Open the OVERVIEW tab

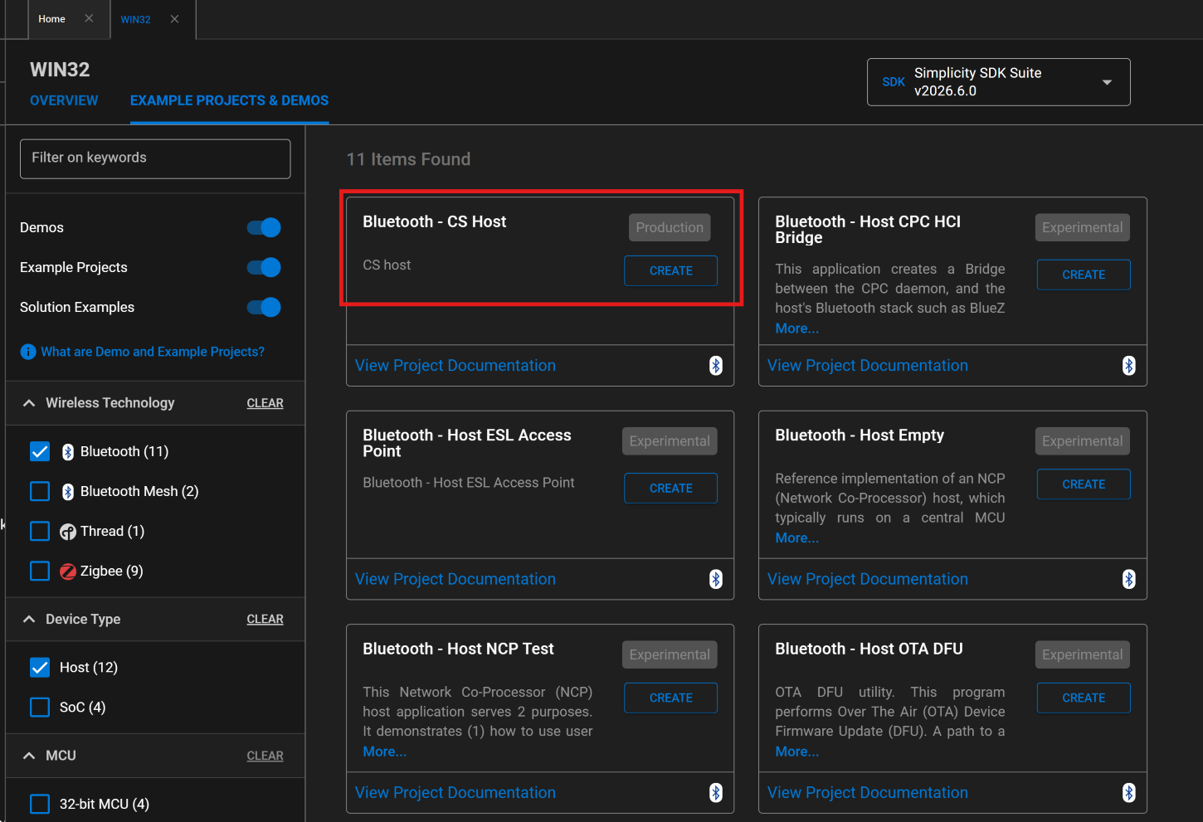[x=64, y=100]
